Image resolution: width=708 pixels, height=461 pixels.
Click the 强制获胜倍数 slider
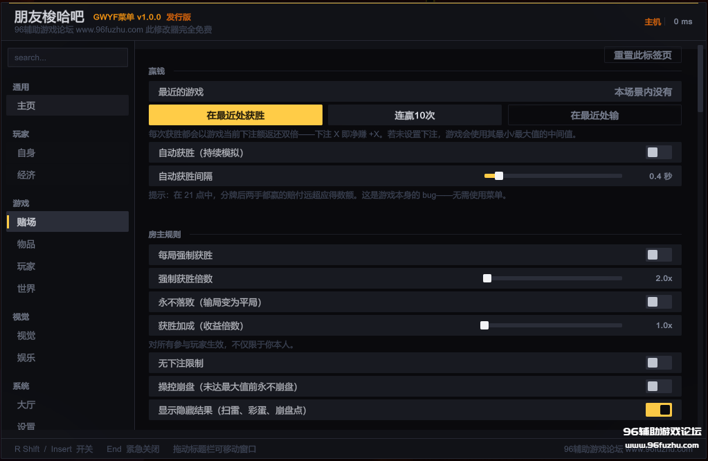pyautogui.click(x=553, y=278)
